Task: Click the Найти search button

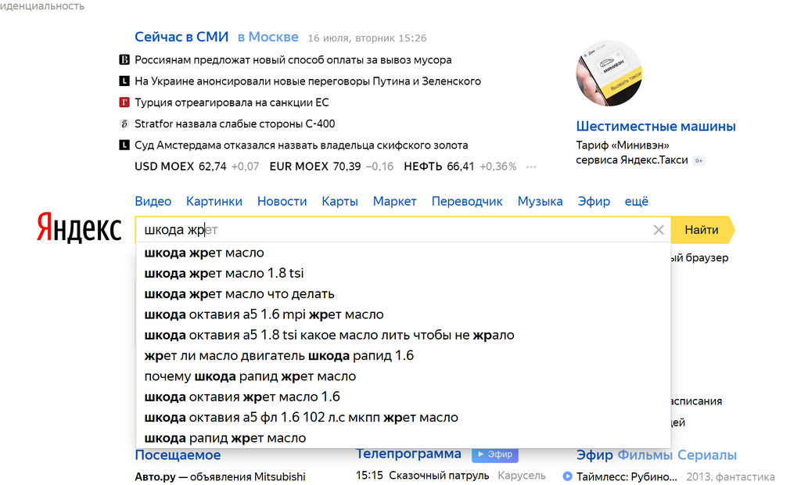Action: click(702, 230)
